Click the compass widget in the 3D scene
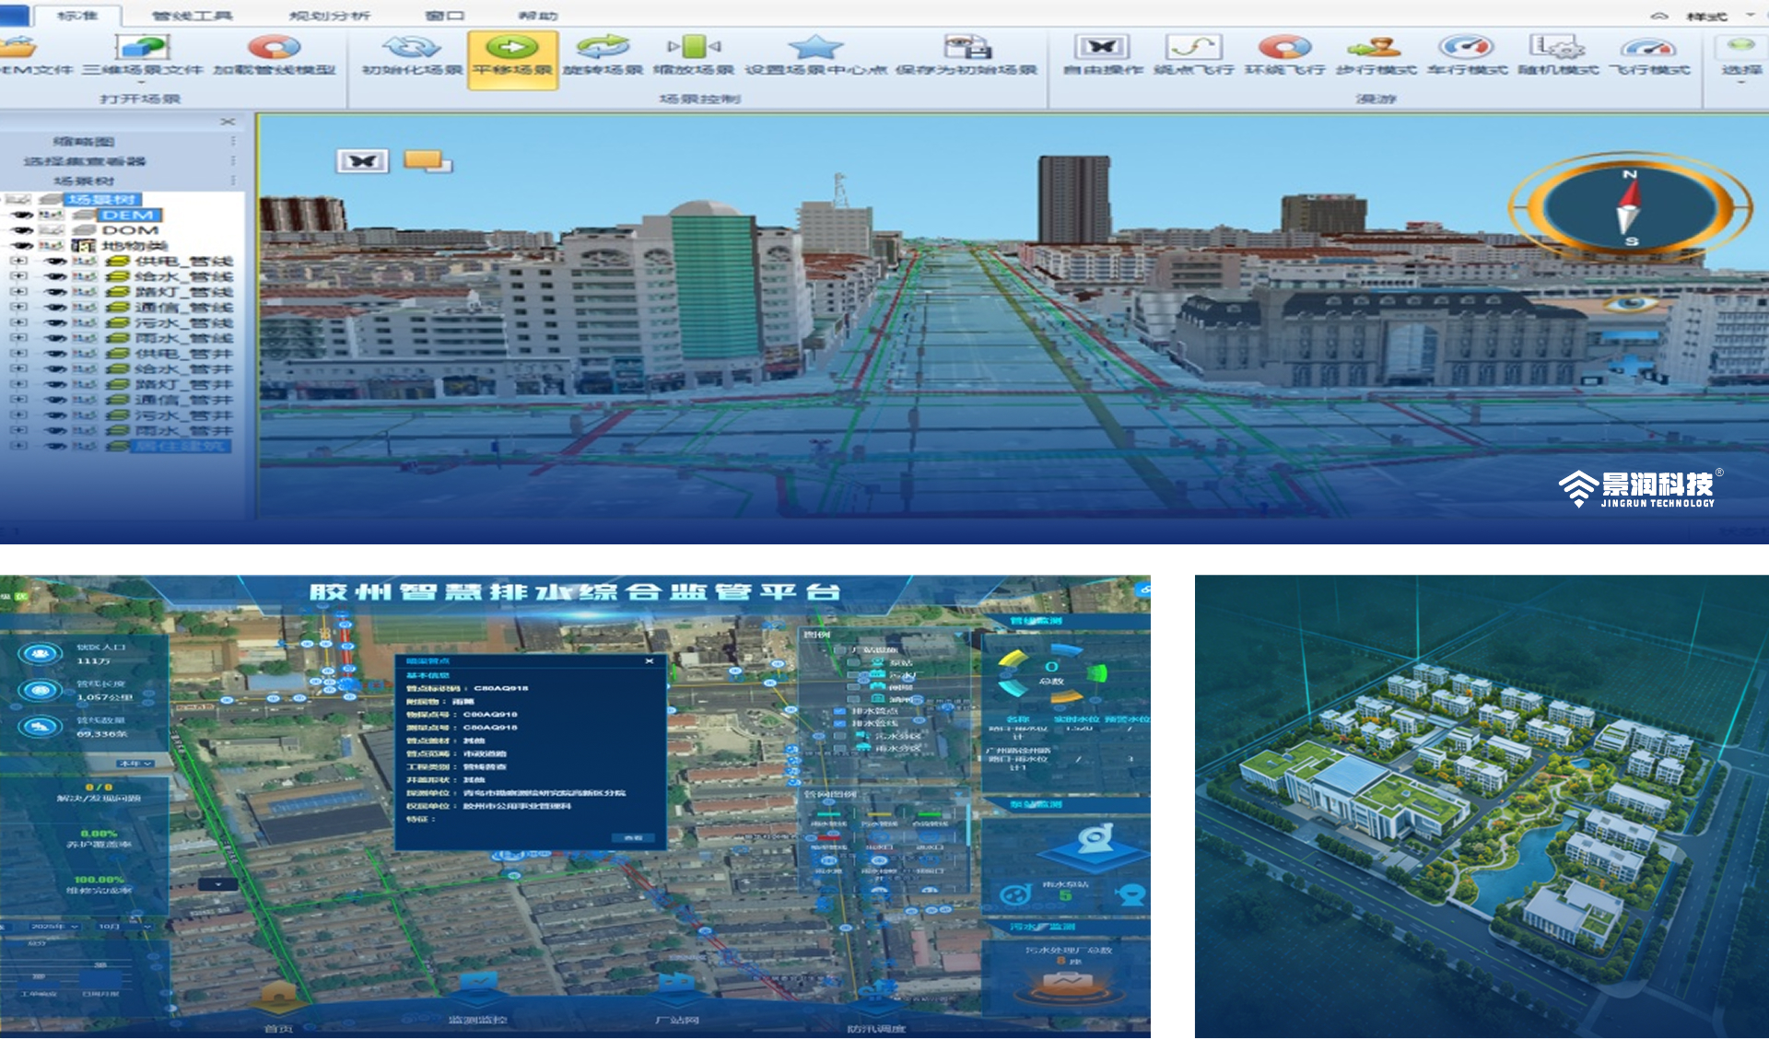This screenshot has height=1039, width=1769. point(1629,207)
